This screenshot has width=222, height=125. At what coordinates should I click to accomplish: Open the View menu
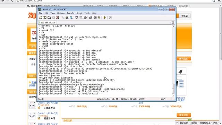pyautogui.click(x=52, y=13)
